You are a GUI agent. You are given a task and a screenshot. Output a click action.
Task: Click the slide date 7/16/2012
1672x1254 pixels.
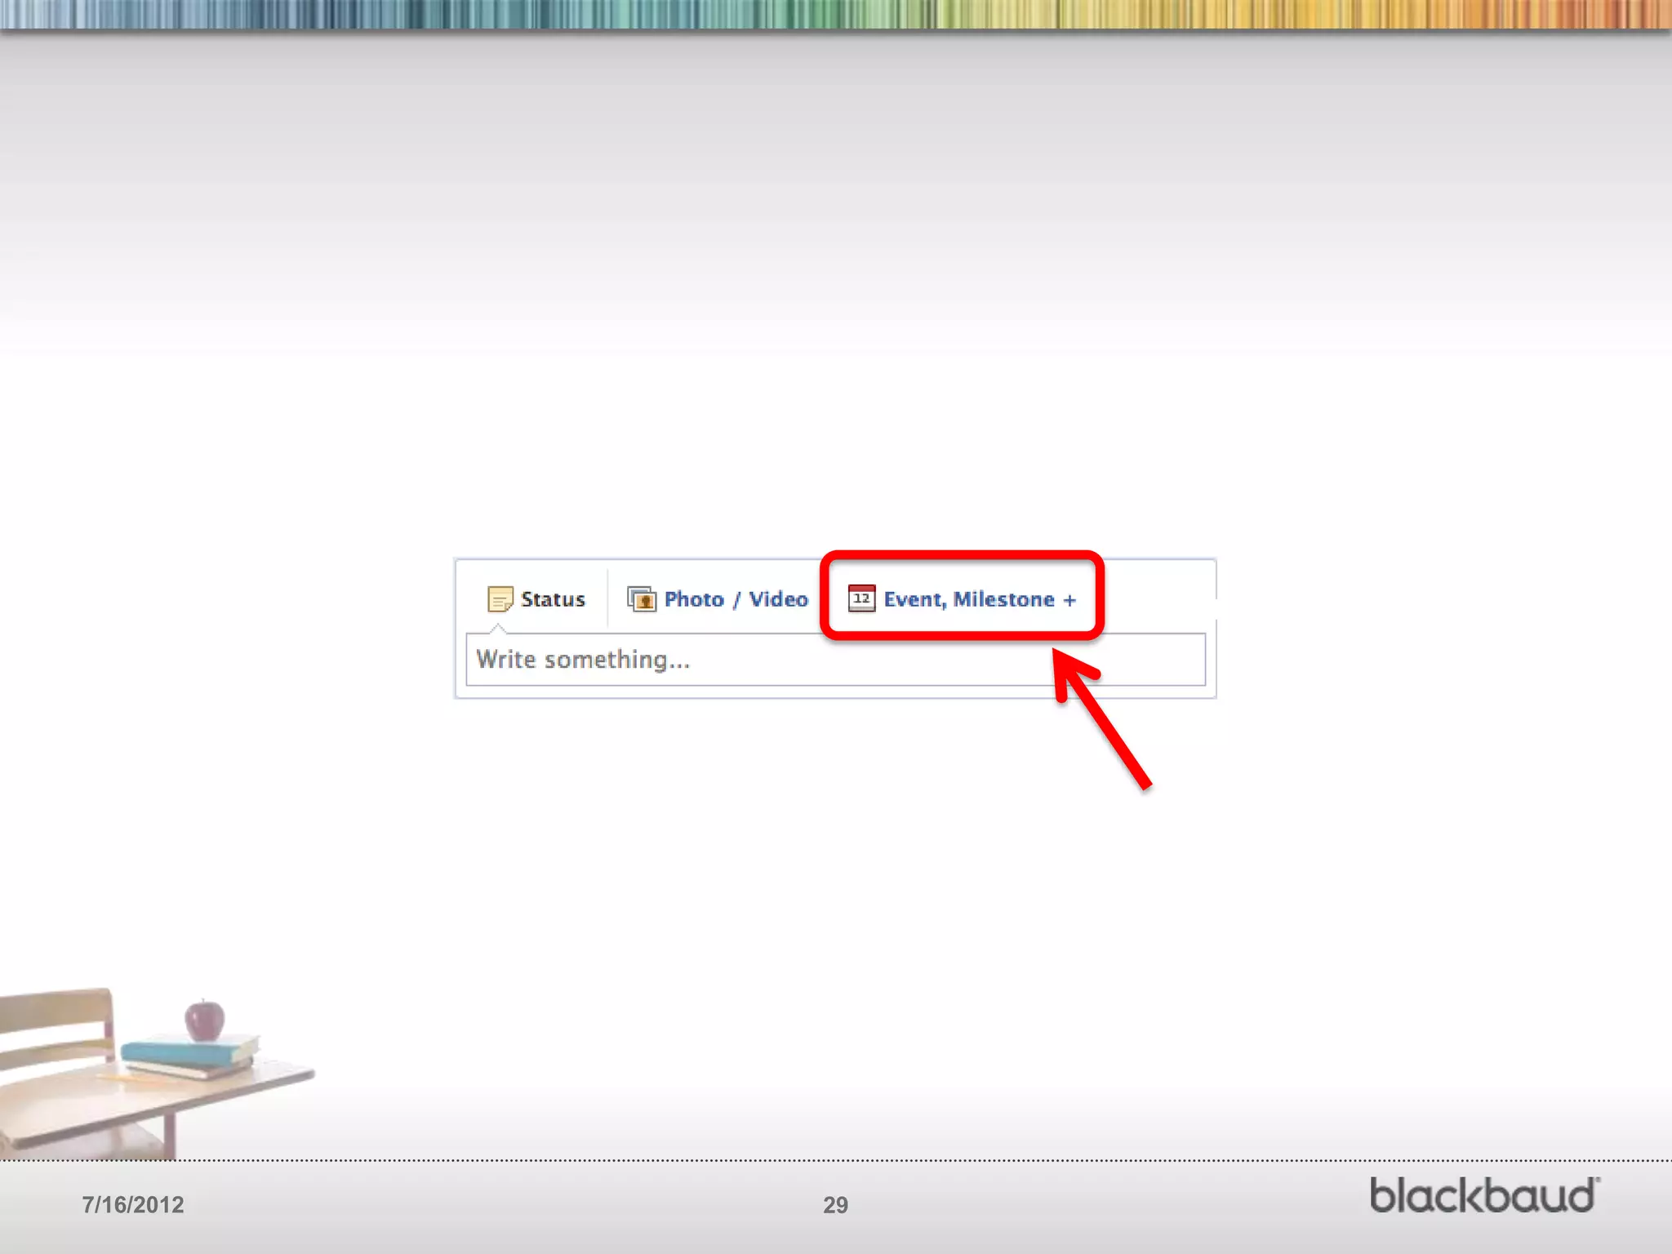pyautogui.click(x=133, y=1205)
